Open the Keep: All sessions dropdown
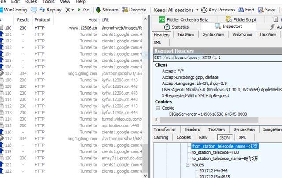Viewport: 282px width, 178px height. [176, 10]
